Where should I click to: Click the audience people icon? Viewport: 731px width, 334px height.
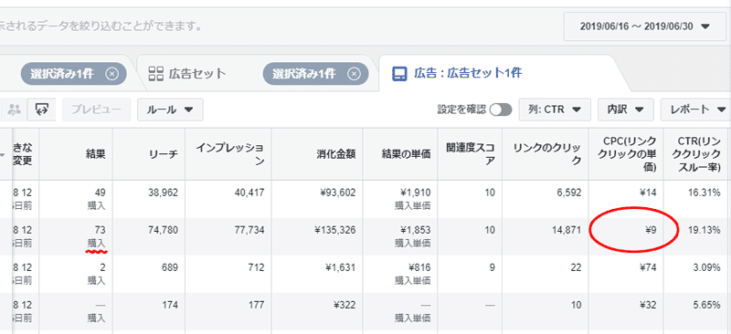click(15, 110)
